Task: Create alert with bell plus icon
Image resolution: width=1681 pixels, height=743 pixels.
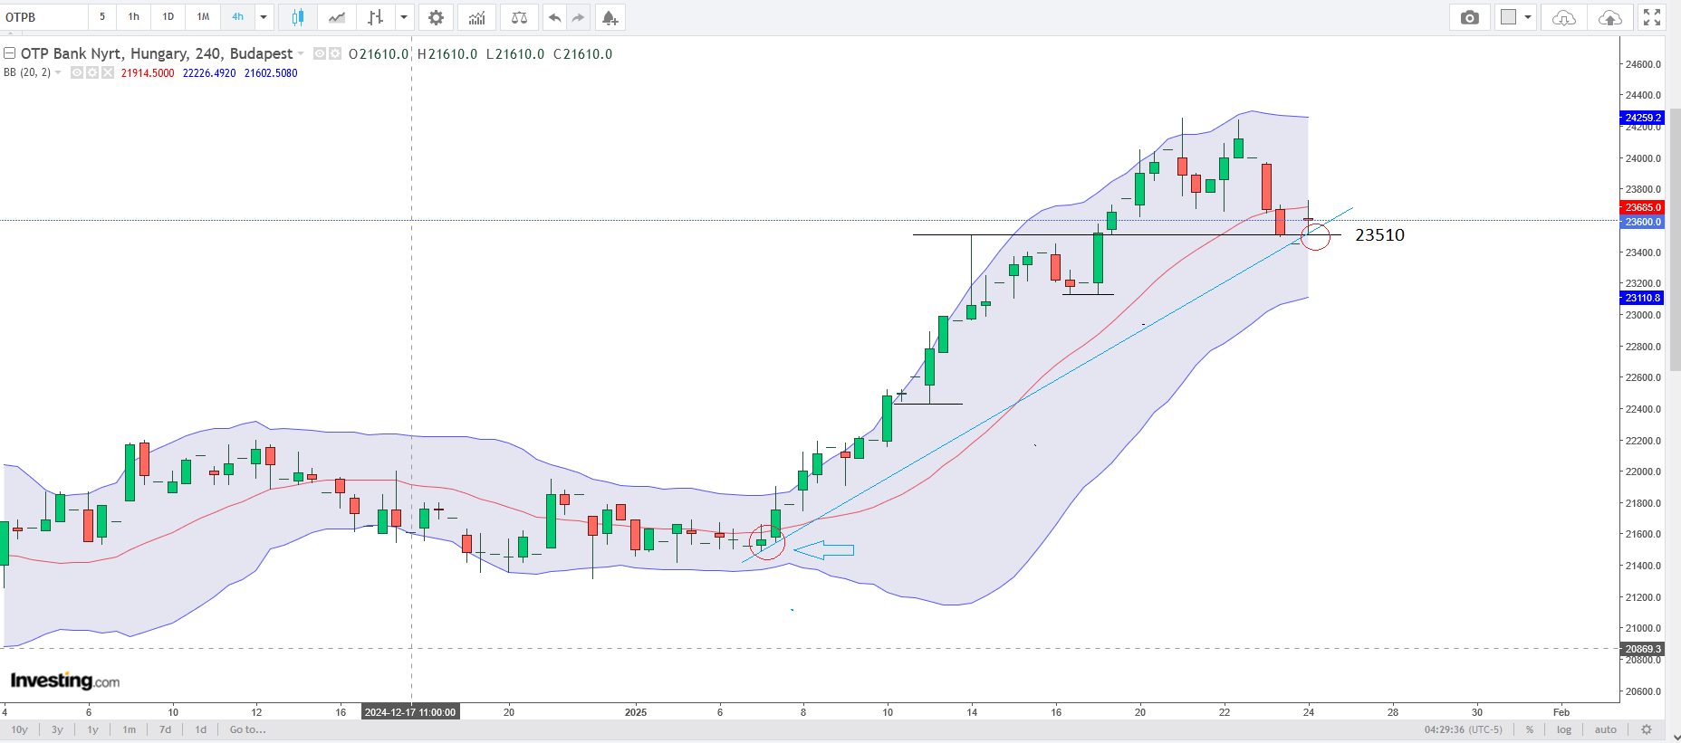Action: pyautogui.click(x=610, y=17)
